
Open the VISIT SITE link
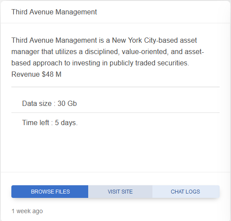pyautogui.click(x=120, y=192)
